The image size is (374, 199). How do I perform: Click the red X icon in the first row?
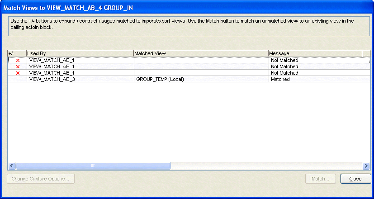tap(18, 60)
